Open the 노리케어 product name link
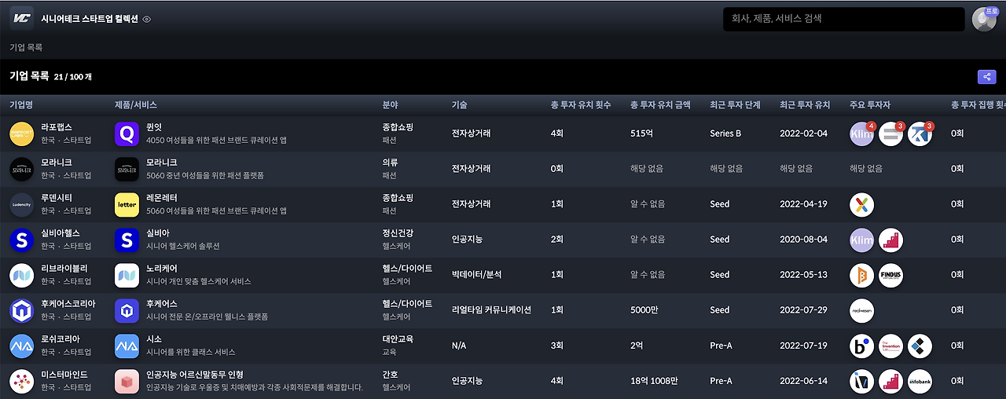Image resolution: width=1006 pixels, height=399 pixels. click(x=162, y=269)
